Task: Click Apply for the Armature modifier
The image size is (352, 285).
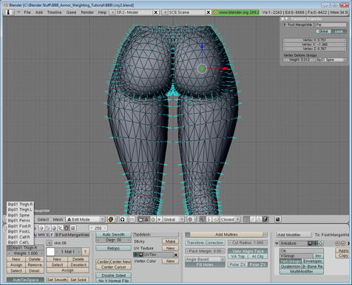Action: pyautogui.click(x=343, y=250)
